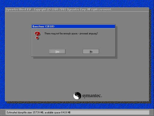Viewport: 154px width, 116px height.
Task: Confirm by clicking the Yes button
Action: (x=57, y=52)
